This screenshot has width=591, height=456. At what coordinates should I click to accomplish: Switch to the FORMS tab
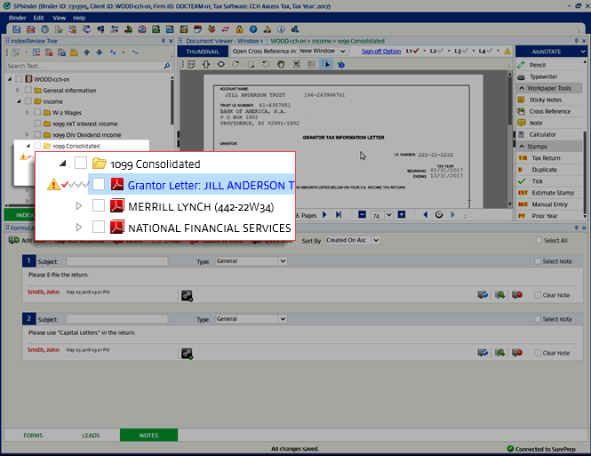click(33, 435)
